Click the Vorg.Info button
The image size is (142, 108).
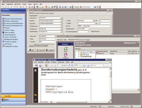pyautogui.click(x=41, y=50)
